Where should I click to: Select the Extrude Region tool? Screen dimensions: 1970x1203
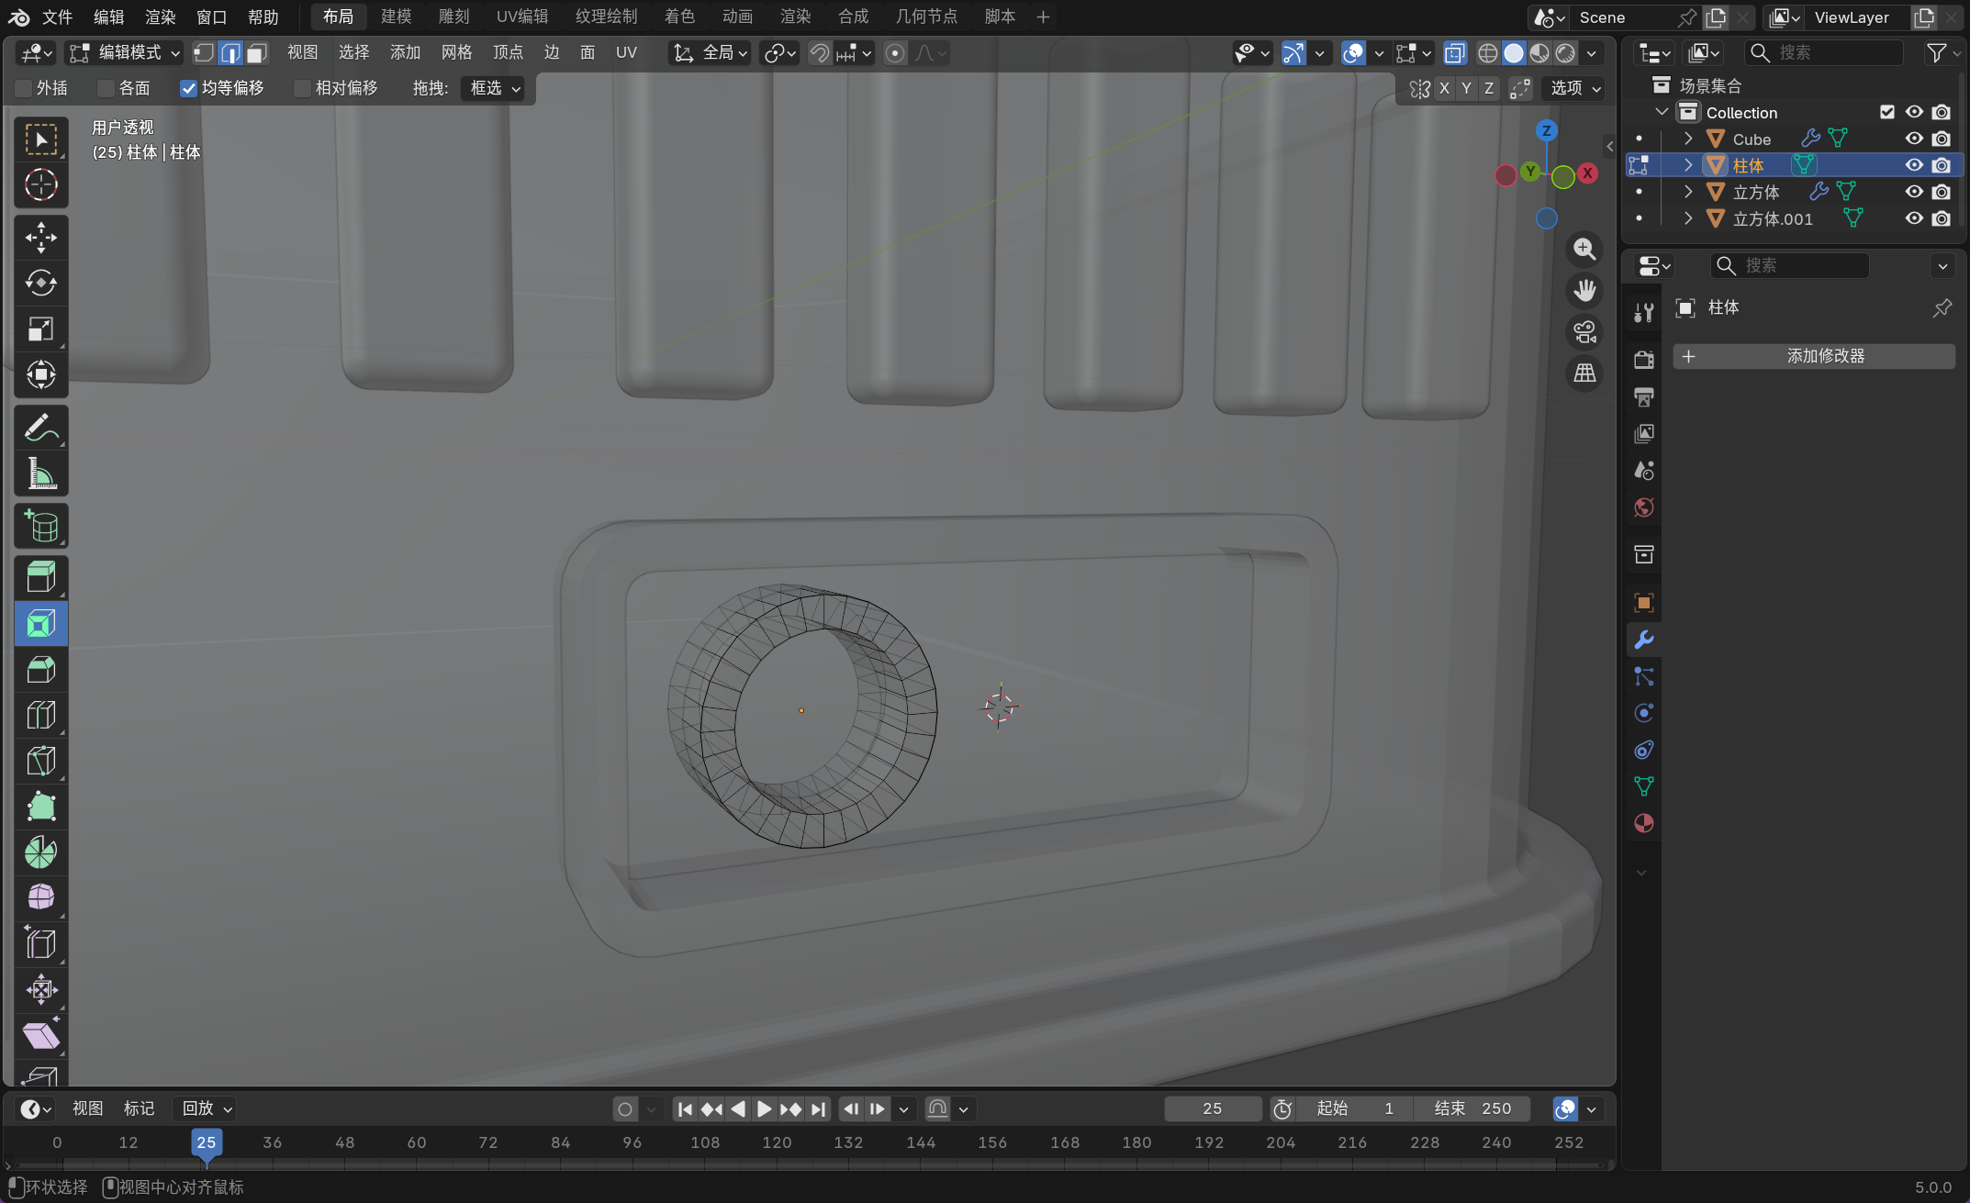40,577
